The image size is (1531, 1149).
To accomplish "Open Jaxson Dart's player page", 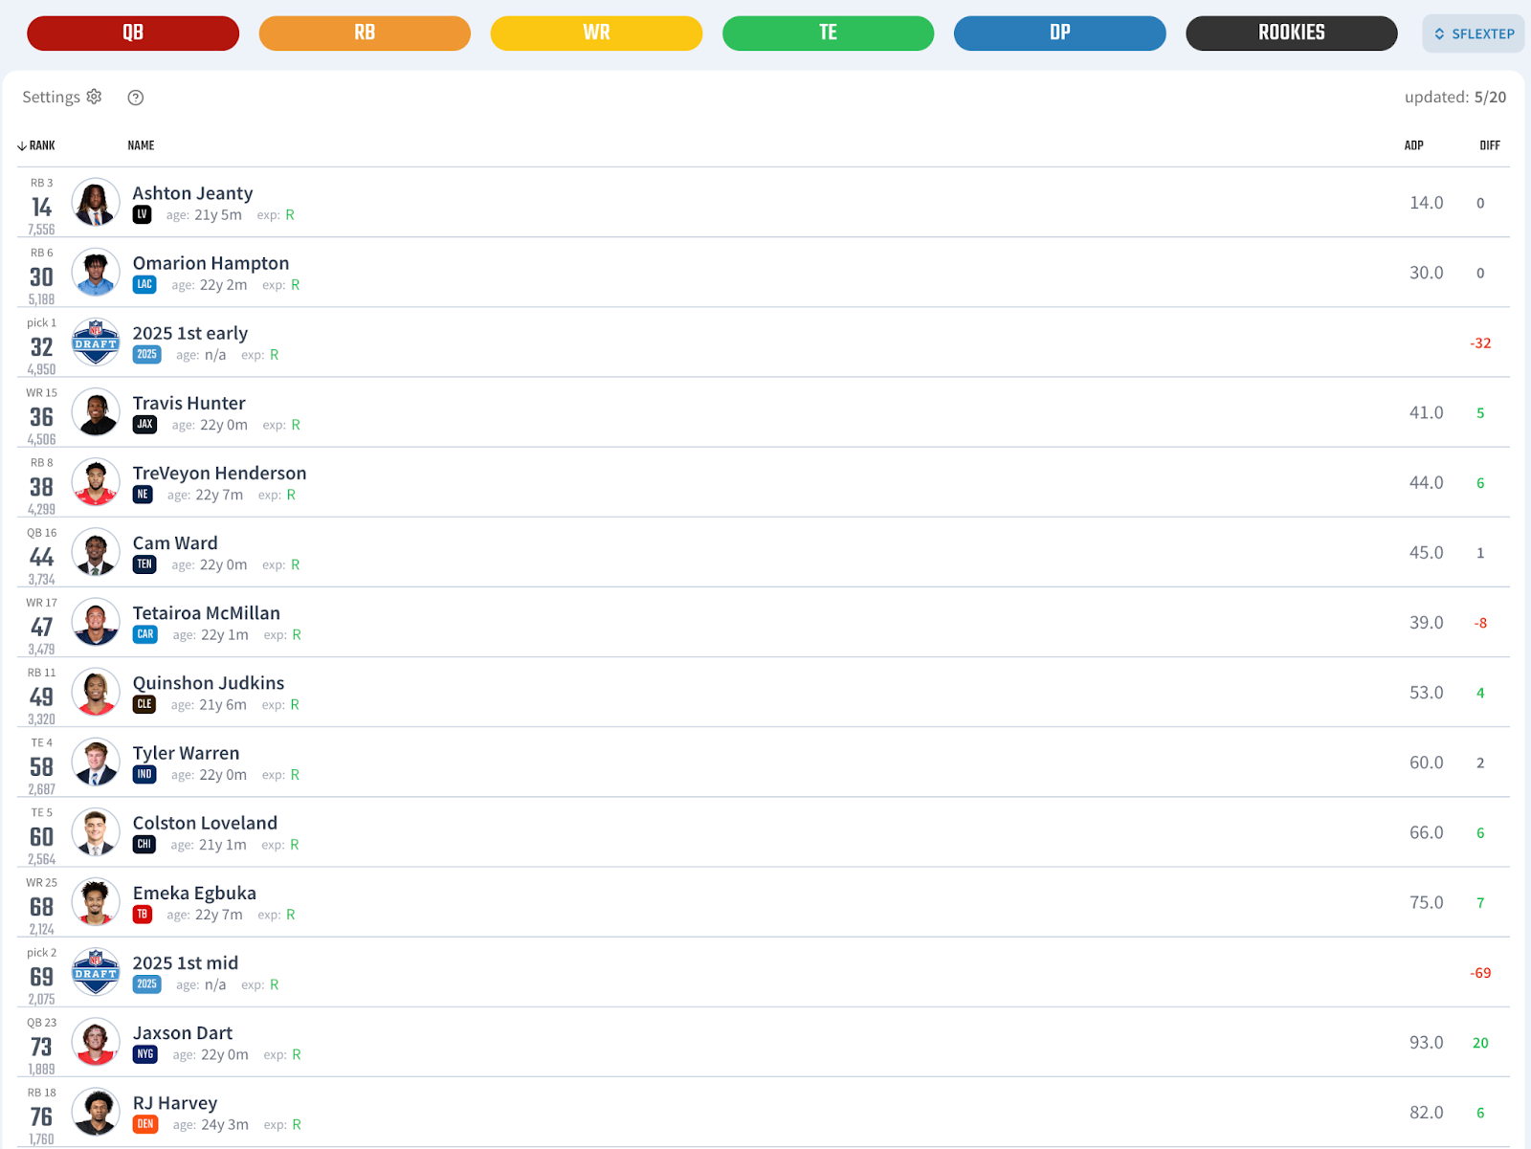I will point(182,1032).
